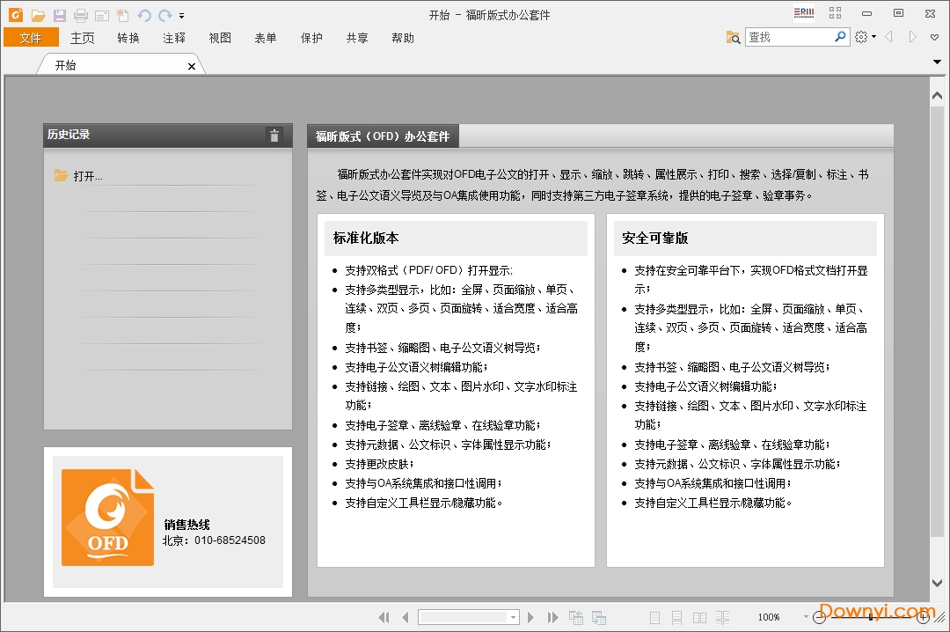
Task: Click the Undo arrow icon
Action: pyautogui.click(x=143, y=14)
